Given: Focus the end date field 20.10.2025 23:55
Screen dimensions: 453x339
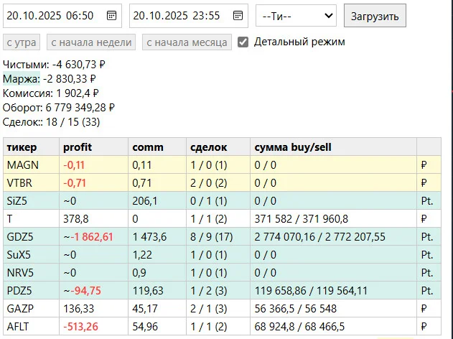Looking at the screenshot, I should point(189,16).
